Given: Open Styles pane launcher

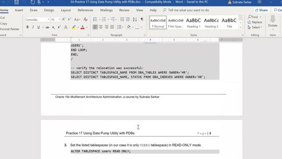Looking at the screenshot, I should click(243, 35).
